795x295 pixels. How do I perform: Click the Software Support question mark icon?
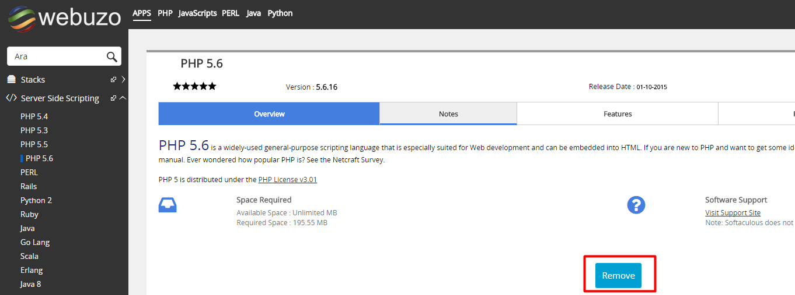pos(636,205)
